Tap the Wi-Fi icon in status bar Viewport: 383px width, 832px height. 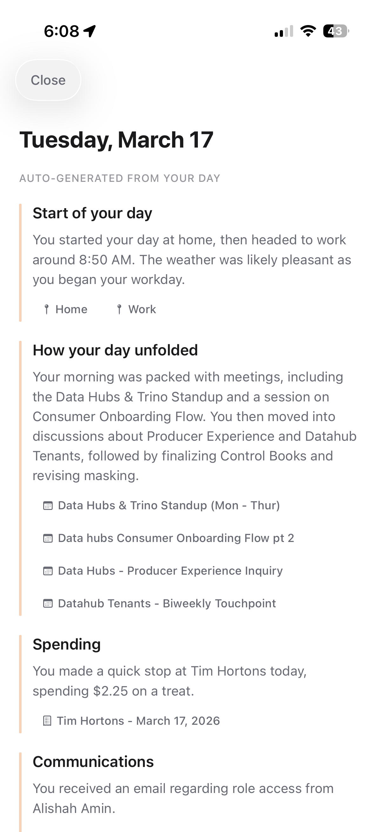point(308,31)
